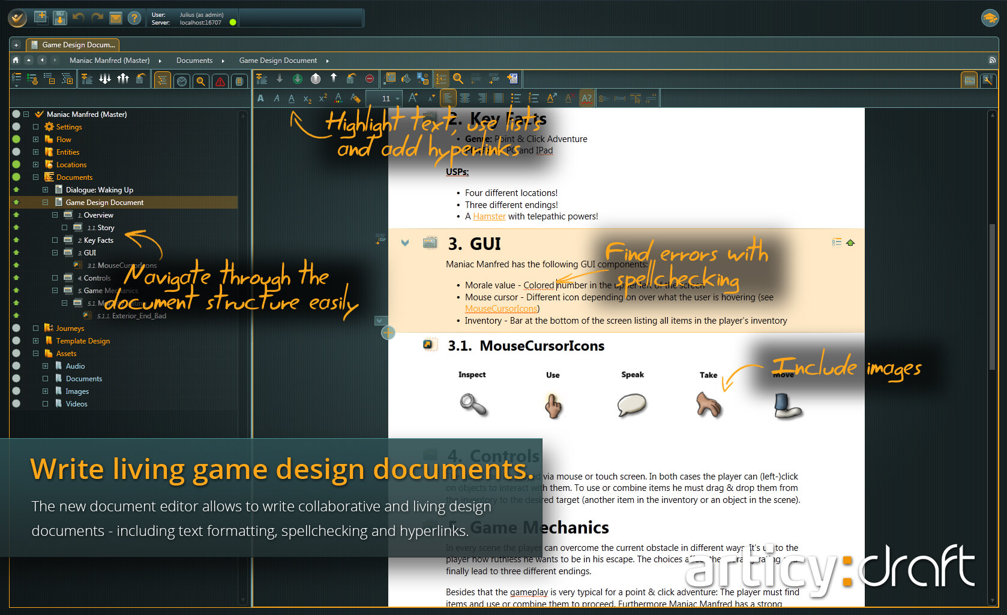Click the export to Word icon
Viewport: 1007px width, 615px height.
point(514,79)
